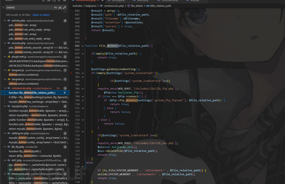Toggle search details ellipsis below search box
Viewport: 285px width, 184px height.
click(x=65, y=12)
